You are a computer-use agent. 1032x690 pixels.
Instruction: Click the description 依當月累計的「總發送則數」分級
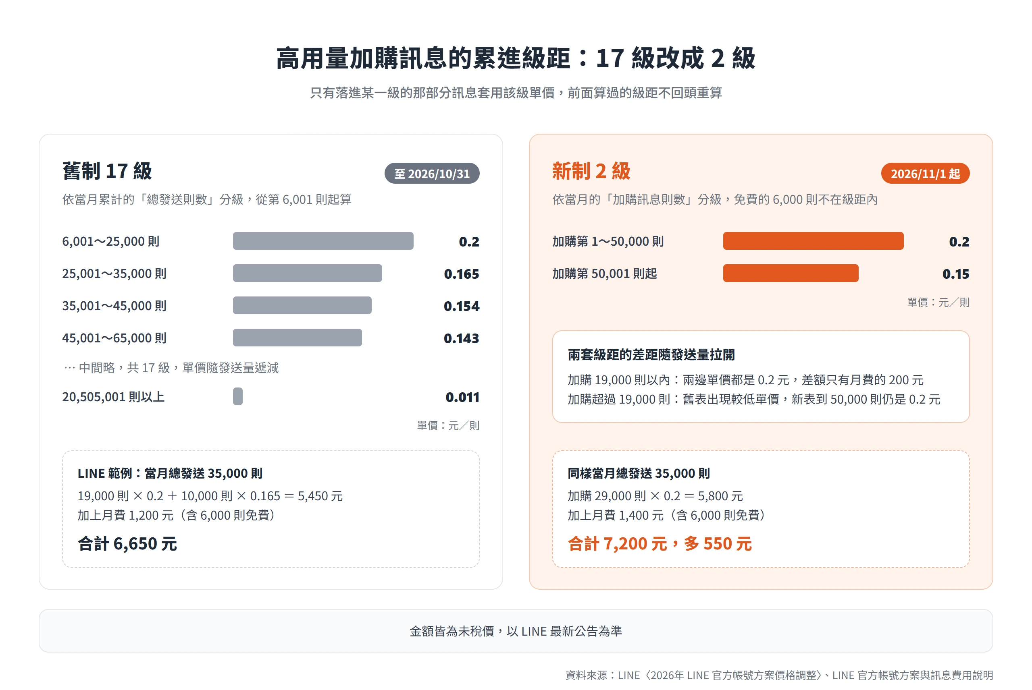pos(206,199)
